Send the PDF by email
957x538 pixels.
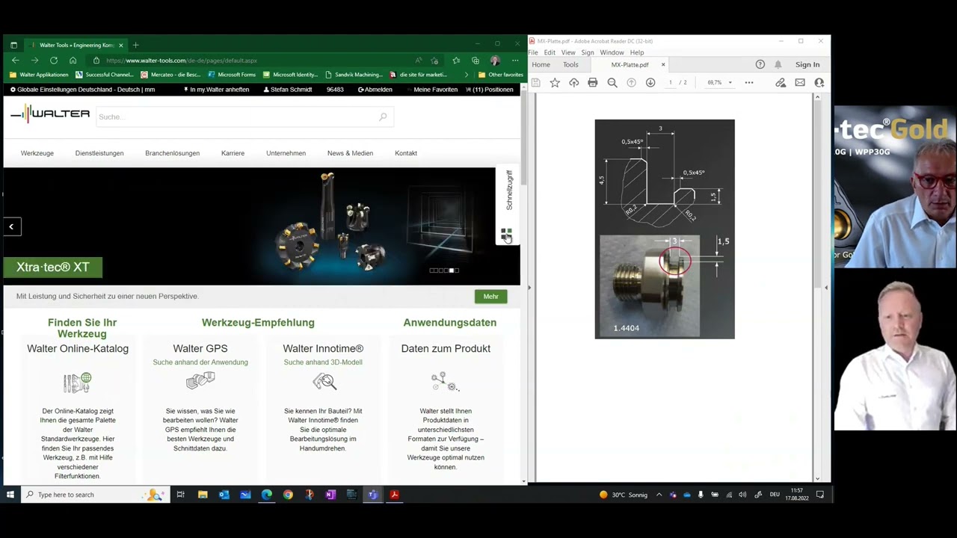click(800, 83)
